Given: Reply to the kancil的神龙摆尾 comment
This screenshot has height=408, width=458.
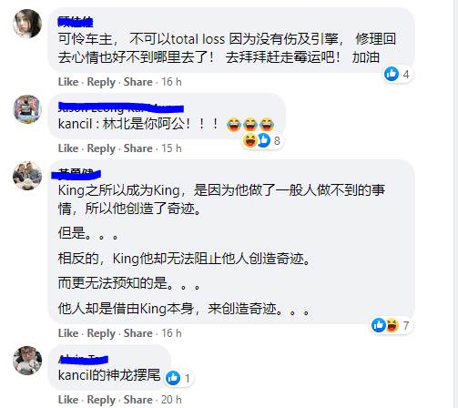Looking at the screenshot, I should click(101, 400).
